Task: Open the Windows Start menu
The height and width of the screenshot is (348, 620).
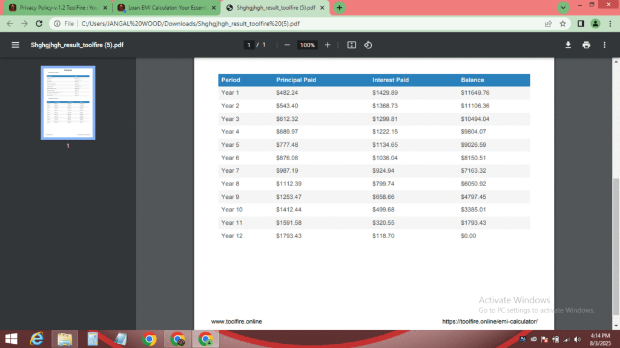Action: 12,339
